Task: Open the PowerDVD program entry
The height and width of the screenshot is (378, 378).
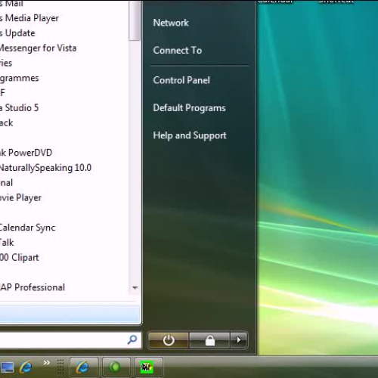Action: [26, 153]
